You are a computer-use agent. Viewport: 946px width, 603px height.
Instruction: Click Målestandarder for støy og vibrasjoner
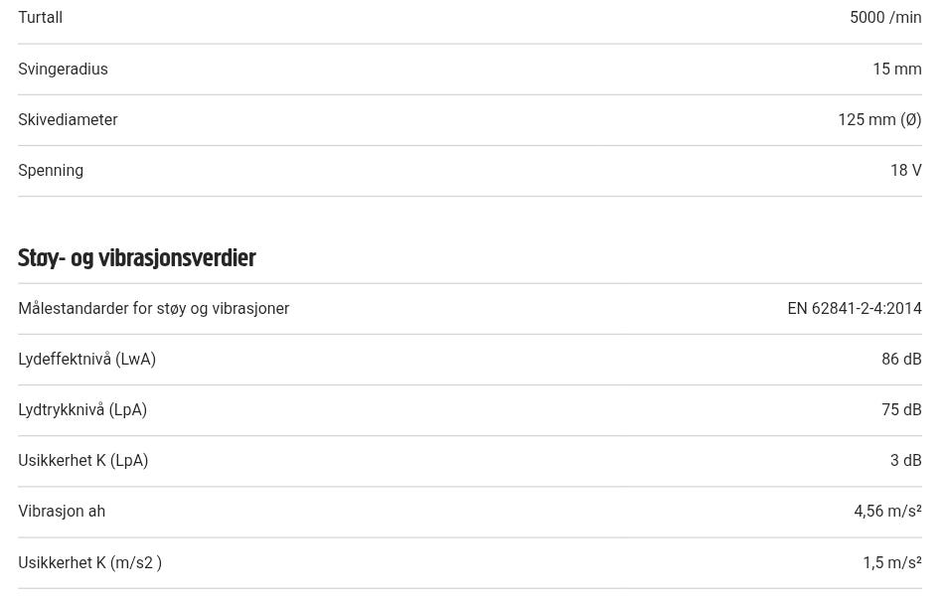pos(153,309)
